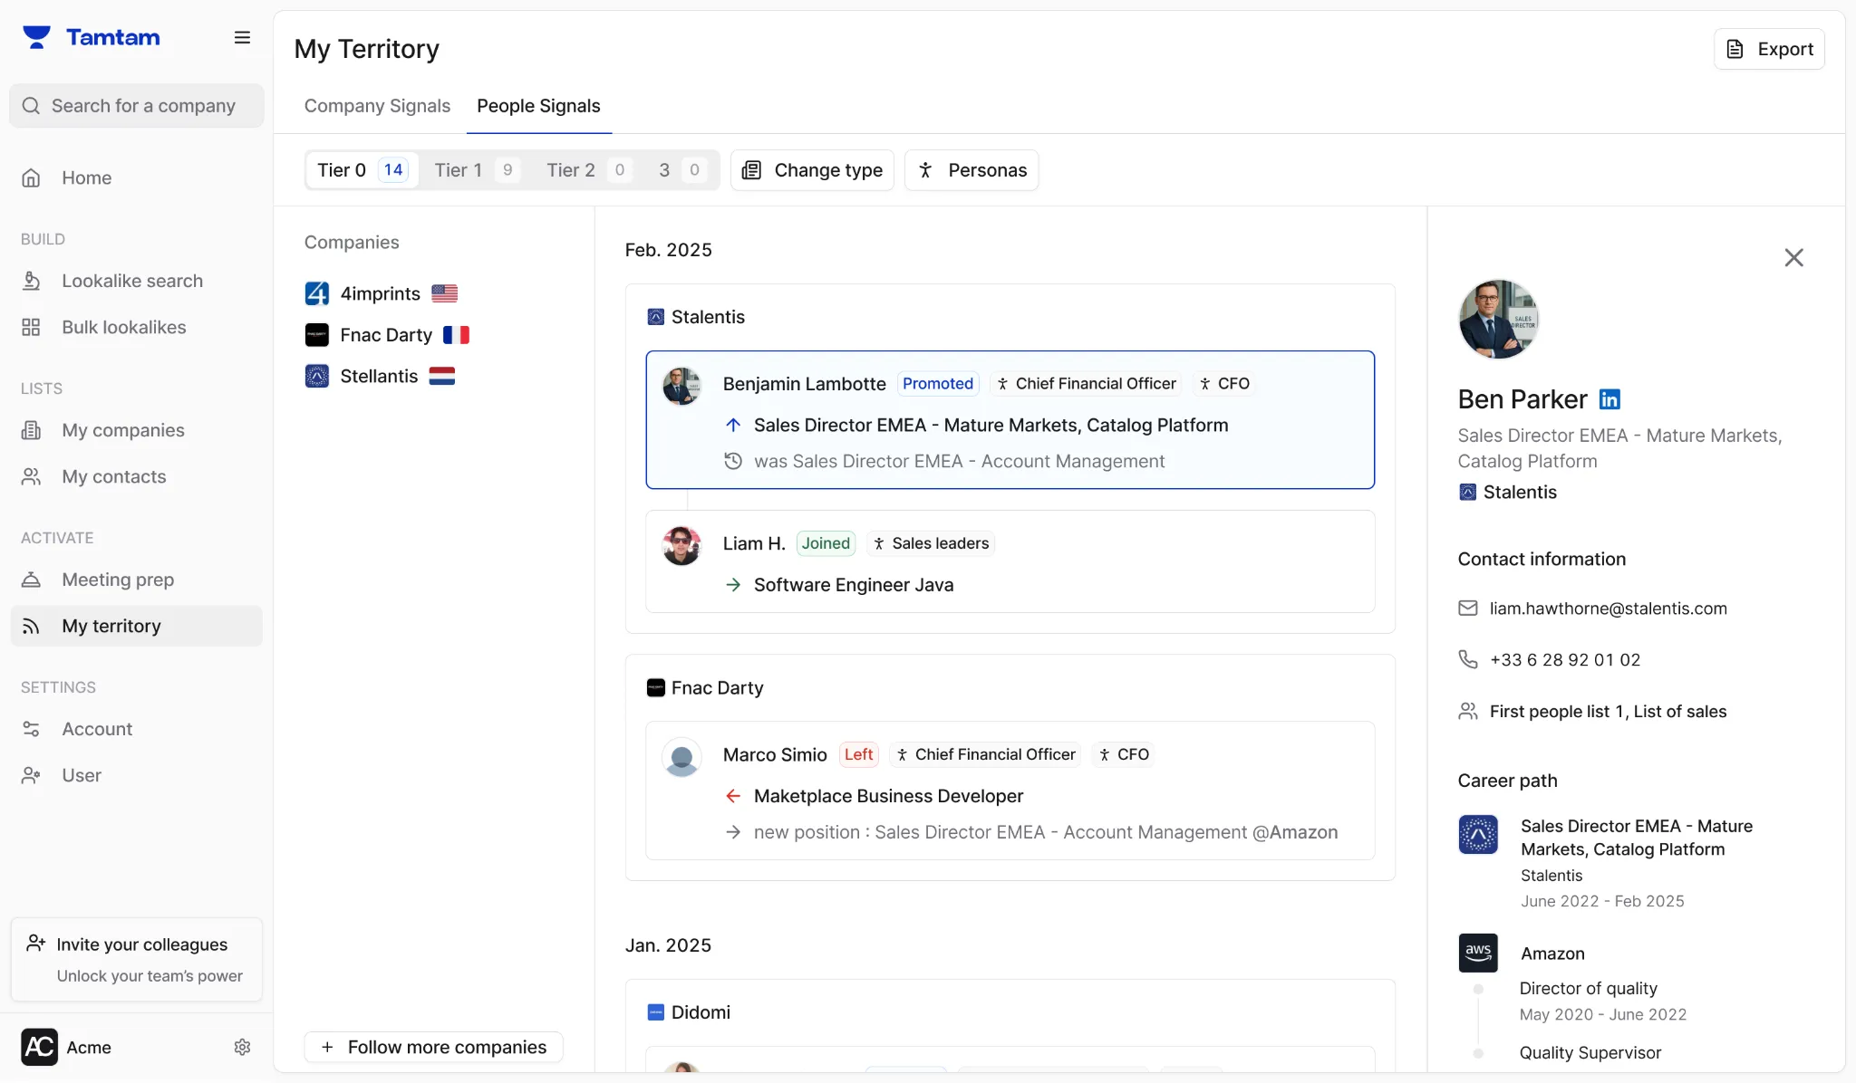The height and width of the screenshot is (1083, 1856).
Task: Click the phone icon beside the number
Action: [x=1467, y=659]
